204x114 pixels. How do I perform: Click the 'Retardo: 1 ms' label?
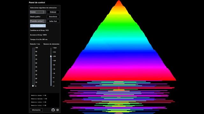35,44
